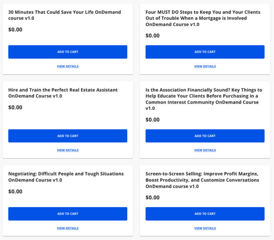This screenshot has width=274, height=240.
Task: Add Screen-to-Screen Selling course to cart
Action: tap(205, 214)
